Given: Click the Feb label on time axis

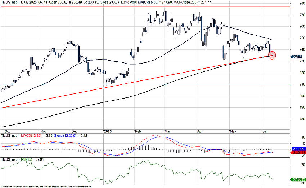Looking at the screenshot, I should 138,131.
